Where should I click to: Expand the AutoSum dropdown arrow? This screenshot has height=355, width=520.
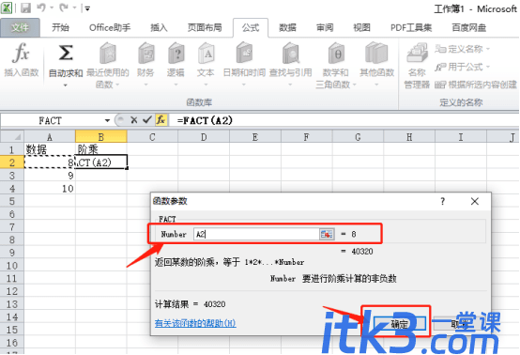click(66, 85)
